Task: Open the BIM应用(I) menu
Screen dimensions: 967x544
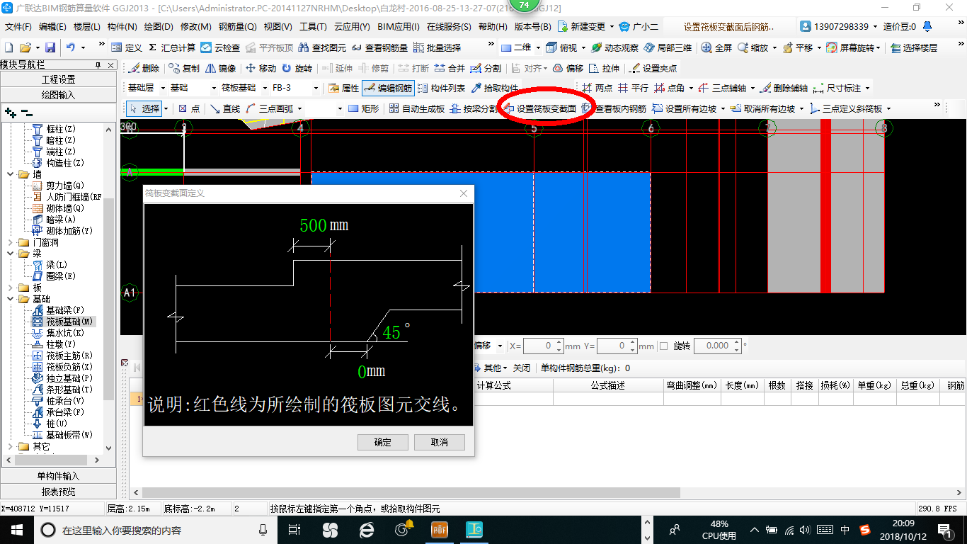Action: 399,27
